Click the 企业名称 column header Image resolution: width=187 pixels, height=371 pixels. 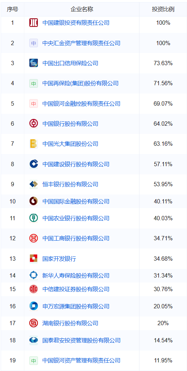[82, 9]
